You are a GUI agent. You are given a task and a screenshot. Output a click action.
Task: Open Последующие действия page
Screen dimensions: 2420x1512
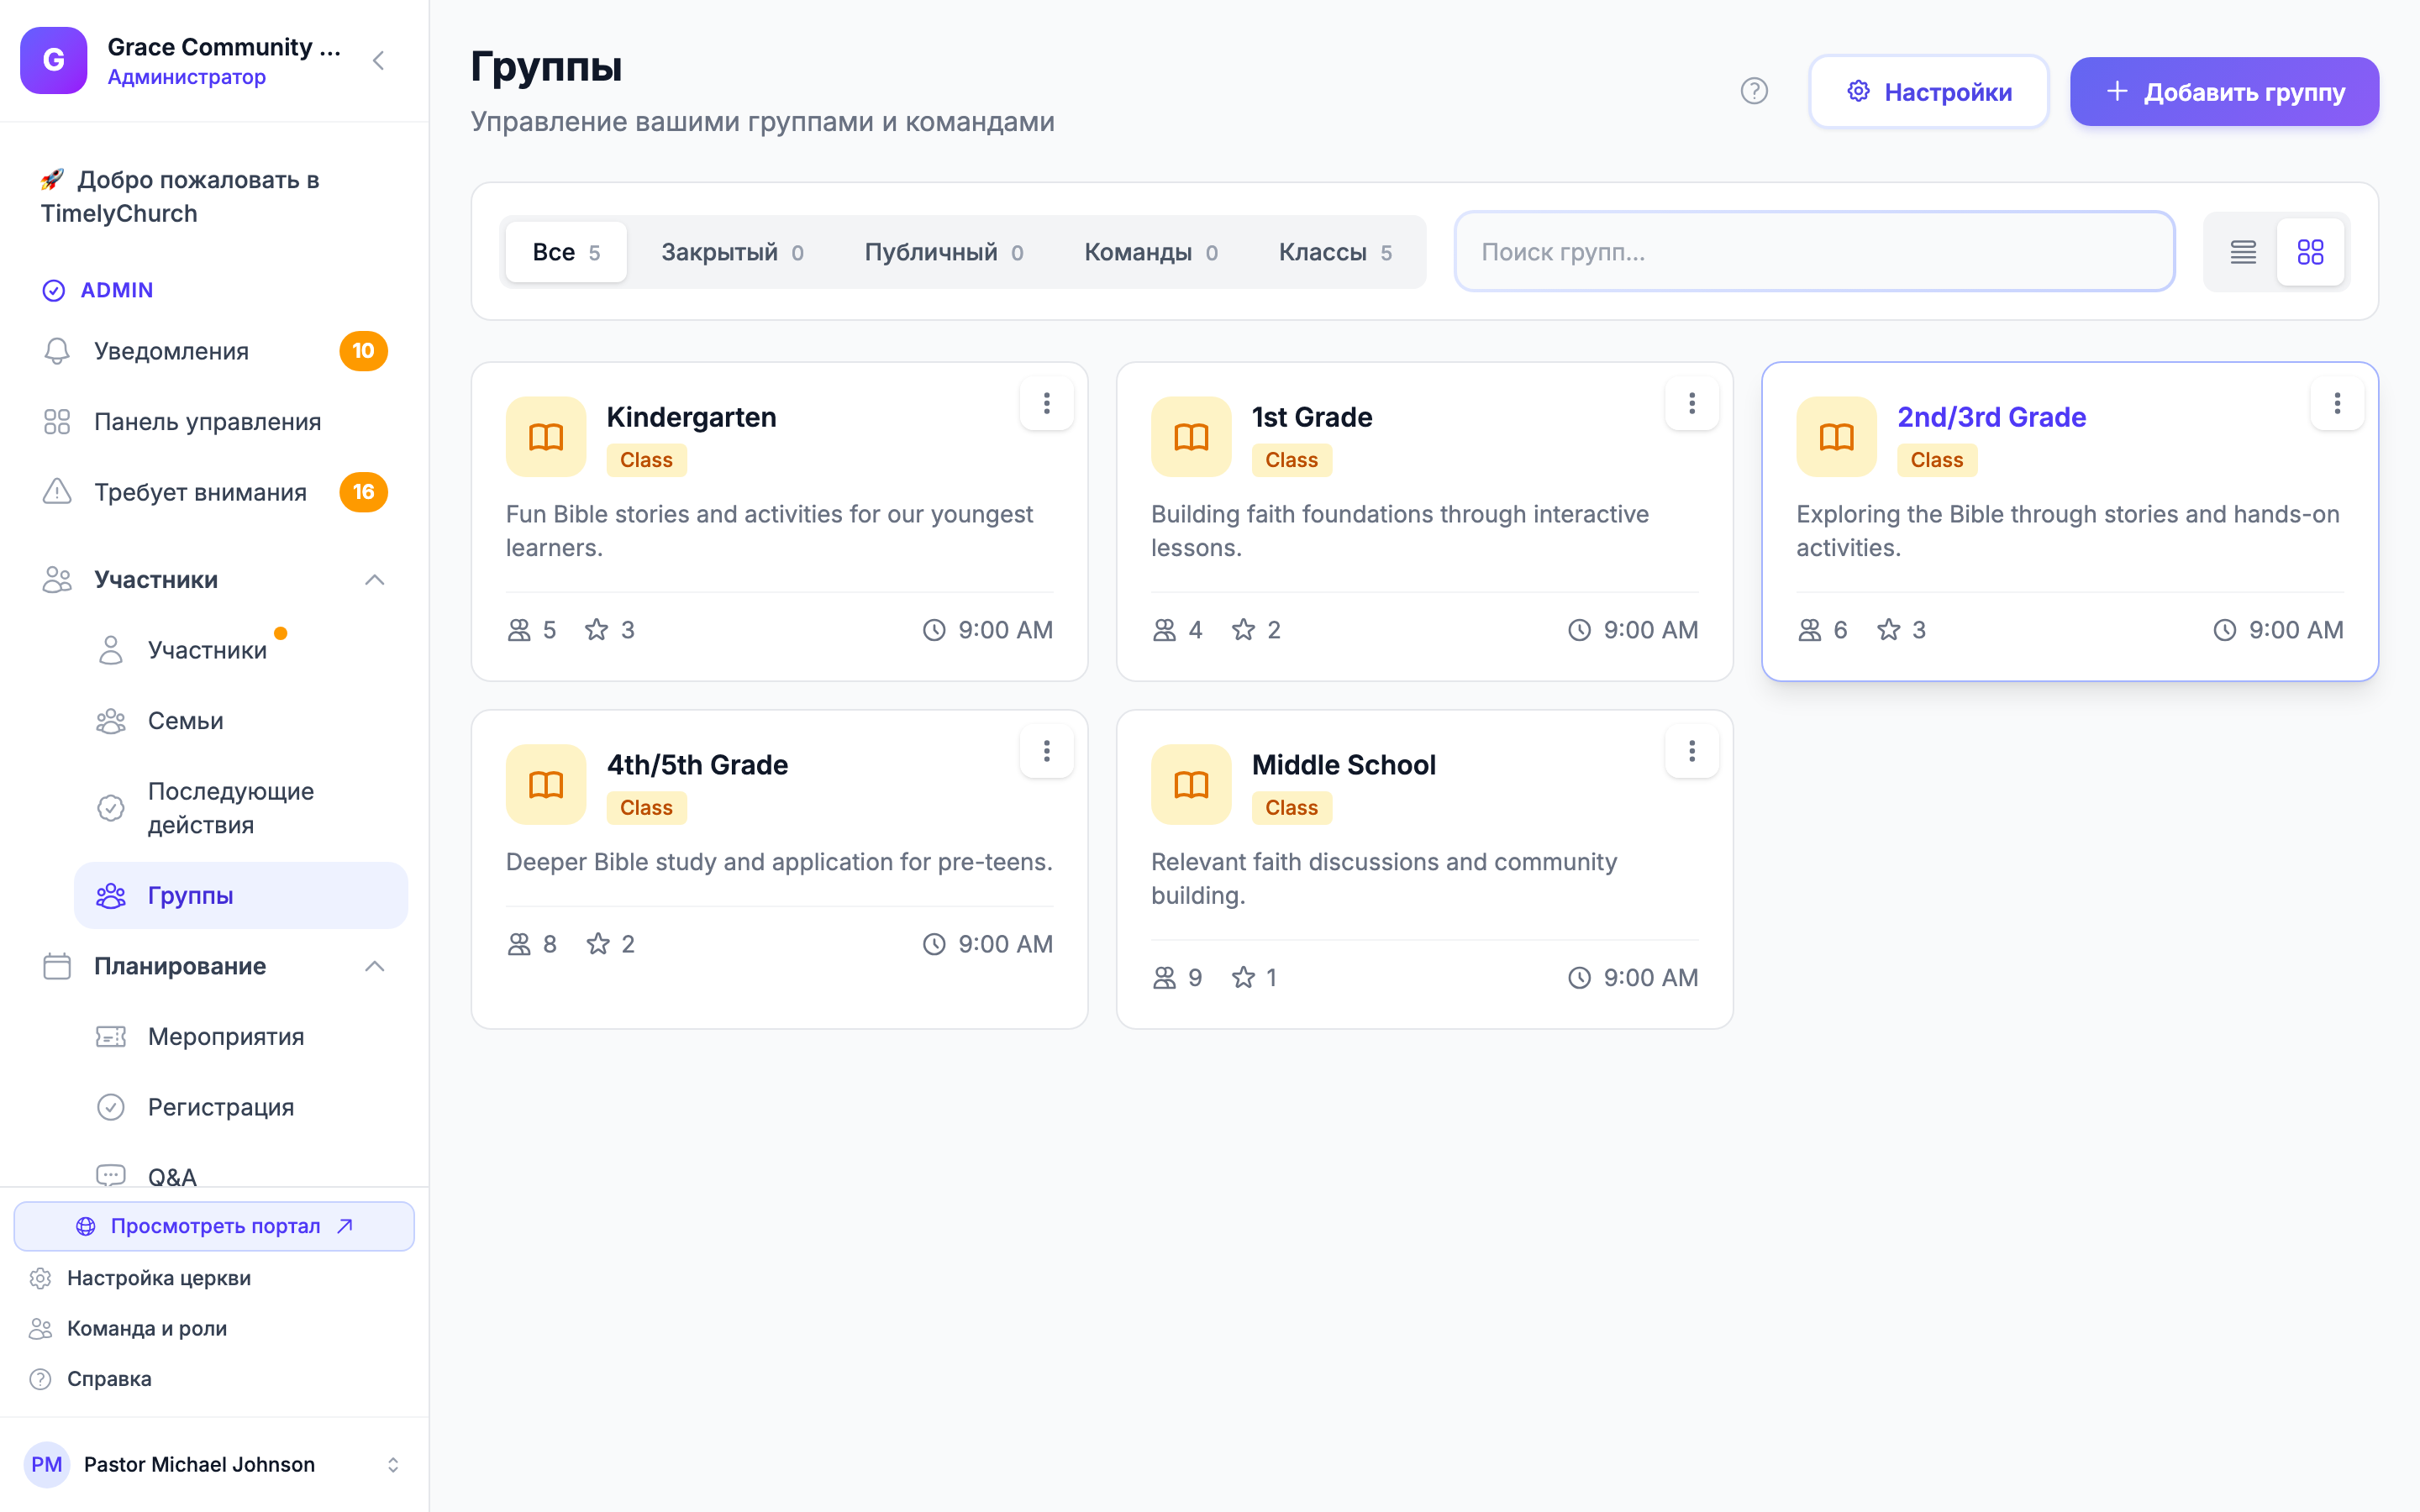click(241, 808)
